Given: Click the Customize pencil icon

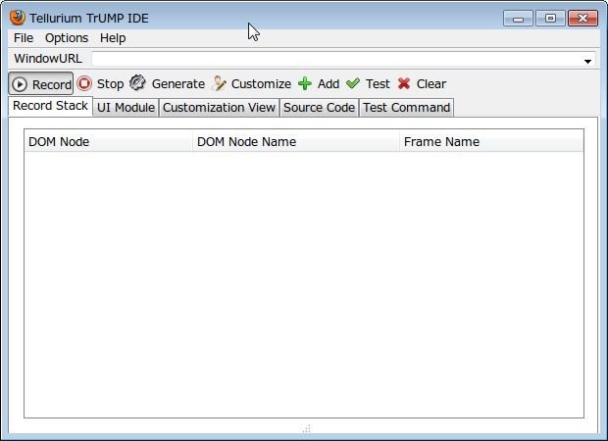Looking at the screenshot, I should [x=220, y=83].
